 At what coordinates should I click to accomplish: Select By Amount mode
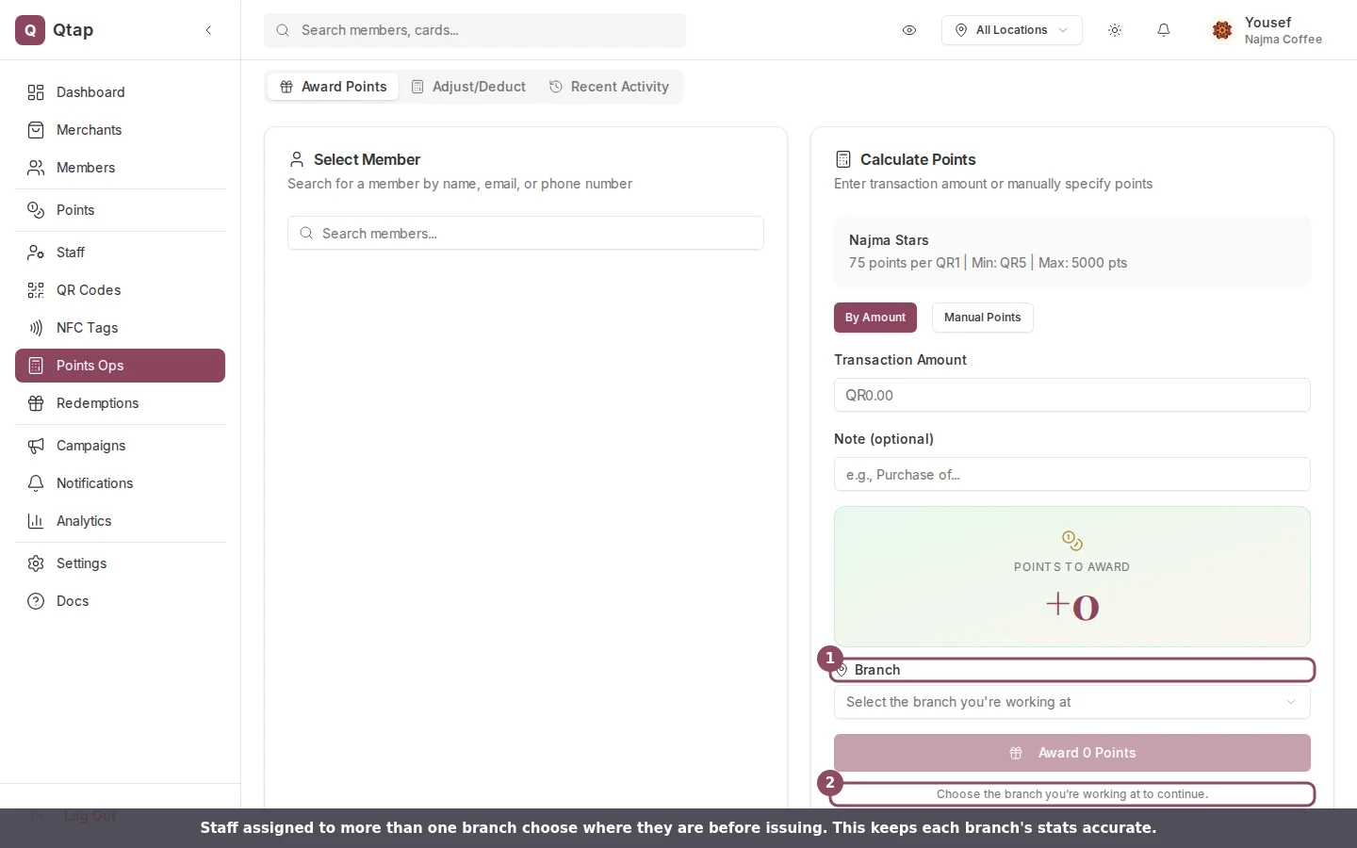875,318
